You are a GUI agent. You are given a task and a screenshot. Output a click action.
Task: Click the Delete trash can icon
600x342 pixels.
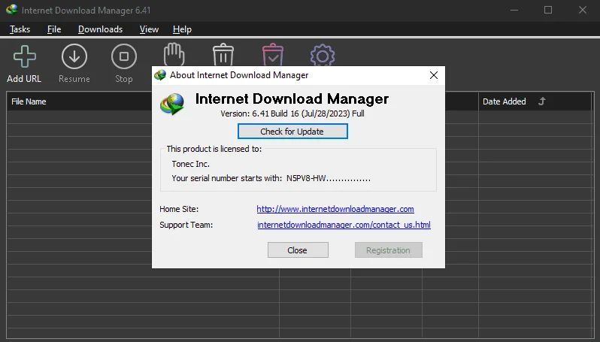point(223,54)
